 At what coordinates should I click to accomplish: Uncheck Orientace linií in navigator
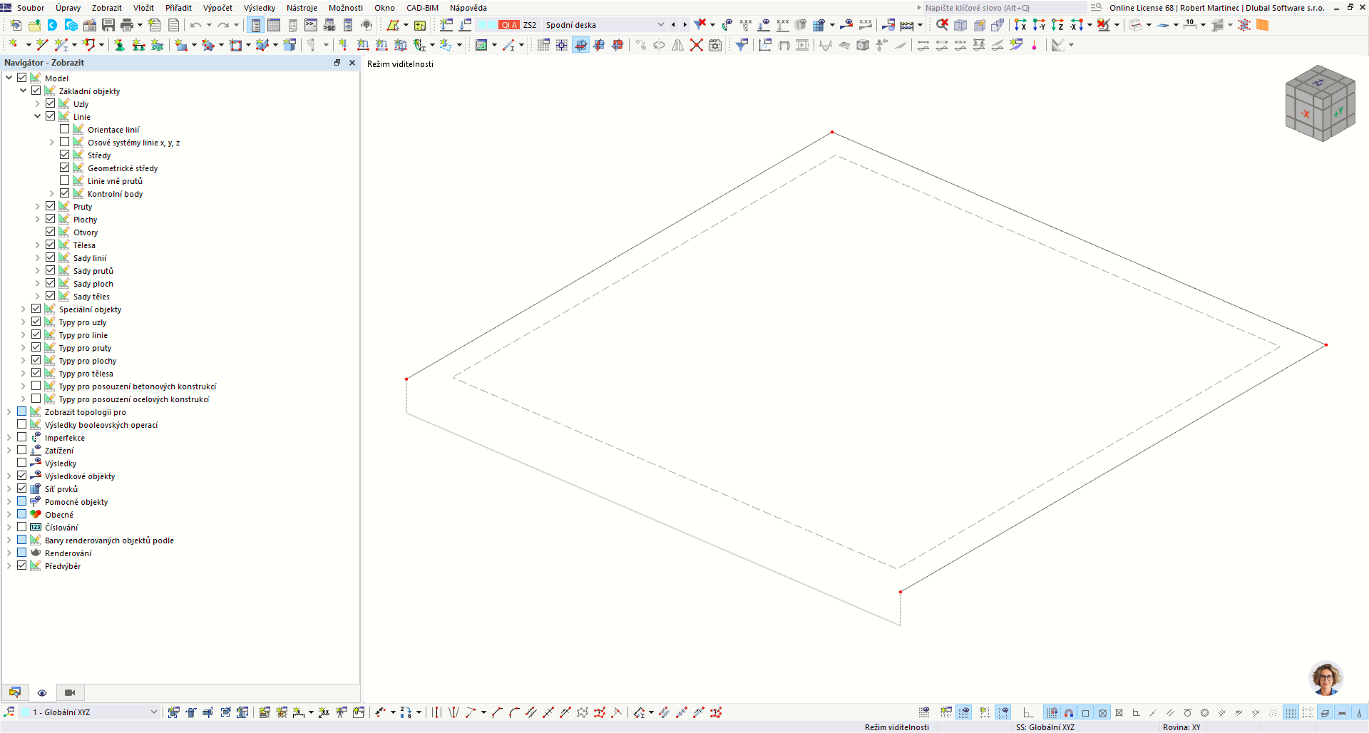65,129
